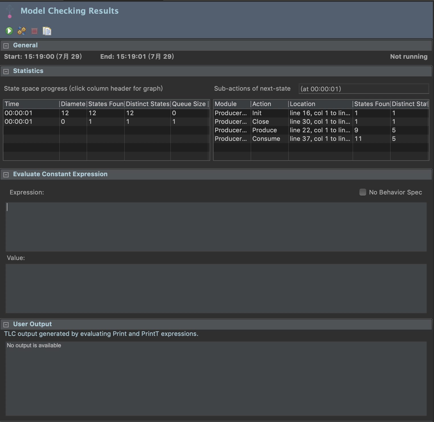
Task: Collapse the Evaluate Constant Expression section
Action: tap(6, 175)
